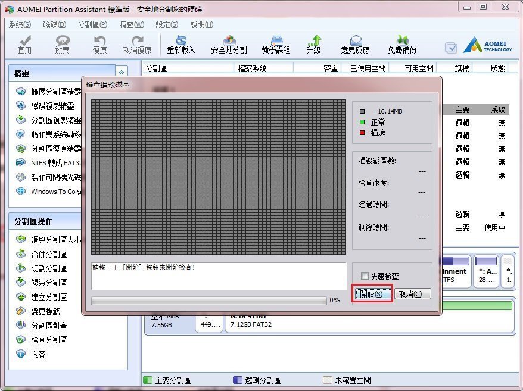Collapse the 精靈 panel with chevron
Viewport: 523px width, 391px height.
click(122, 73)
